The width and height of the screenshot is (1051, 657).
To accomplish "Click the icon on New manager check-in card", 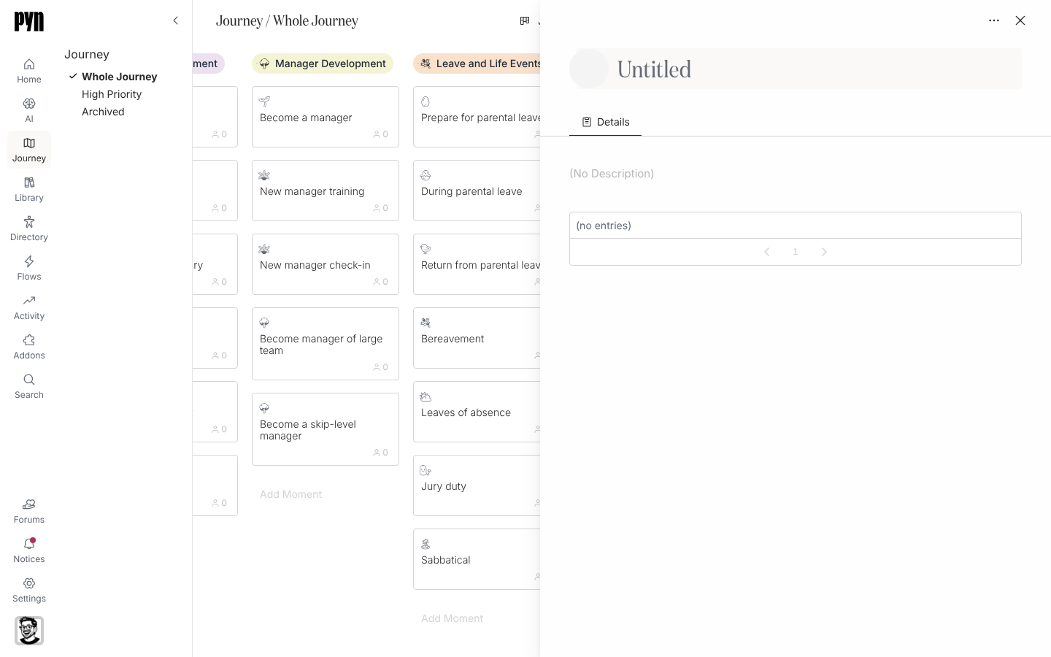I will pos(264,249).
